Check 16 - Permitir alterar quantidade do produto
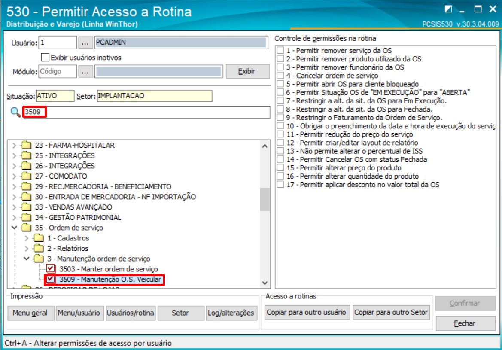 [x=280, y=176]
